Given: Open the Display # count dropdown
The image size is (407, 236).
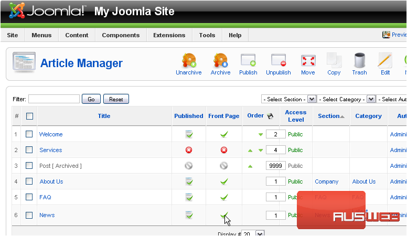Looking at the screenshot, I should (261, 233).
